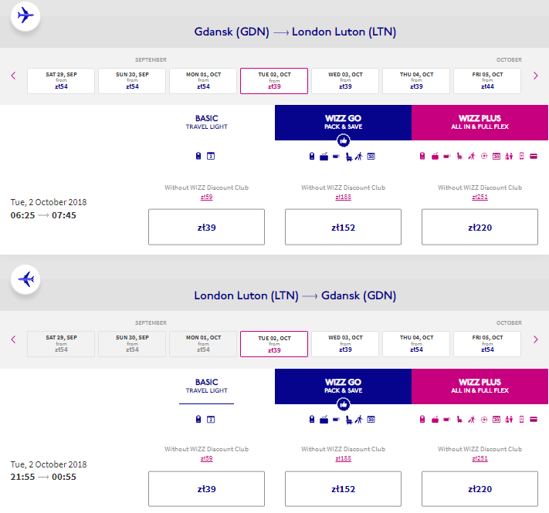The width and height of the screenshot is (549, 513).
Task: Click return non-club price zł251 link
Action: [480, 458]
